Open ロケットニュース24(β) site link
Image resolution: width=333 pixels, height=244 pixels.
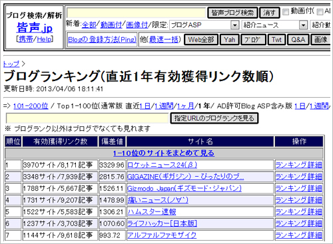pyautogui.click(x=162, y=165)
